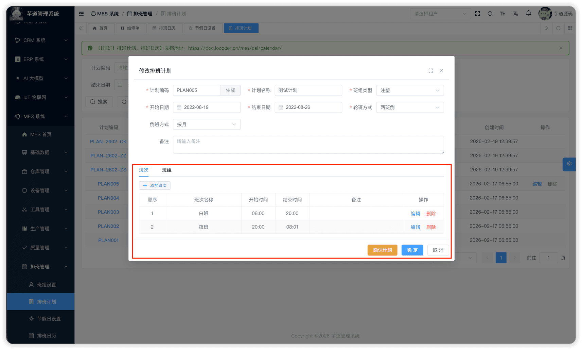Expand the 轮班方式 dropdown showing 两班倒

pyautogui.click(x=410, y=107)
